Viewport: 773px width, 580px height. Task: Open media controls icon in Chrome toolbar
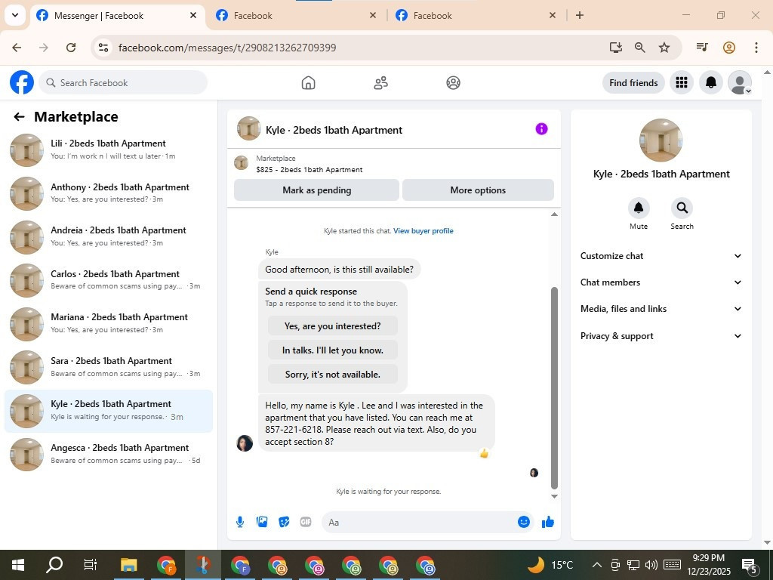tap(702, 48)
